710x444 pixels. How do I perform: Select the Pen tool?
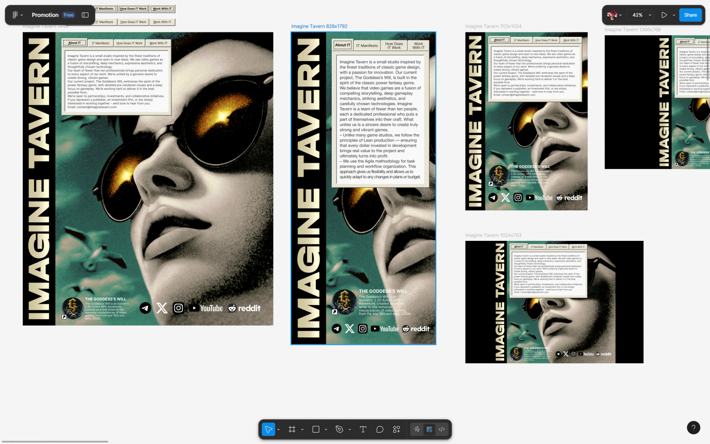coord(339,429)
